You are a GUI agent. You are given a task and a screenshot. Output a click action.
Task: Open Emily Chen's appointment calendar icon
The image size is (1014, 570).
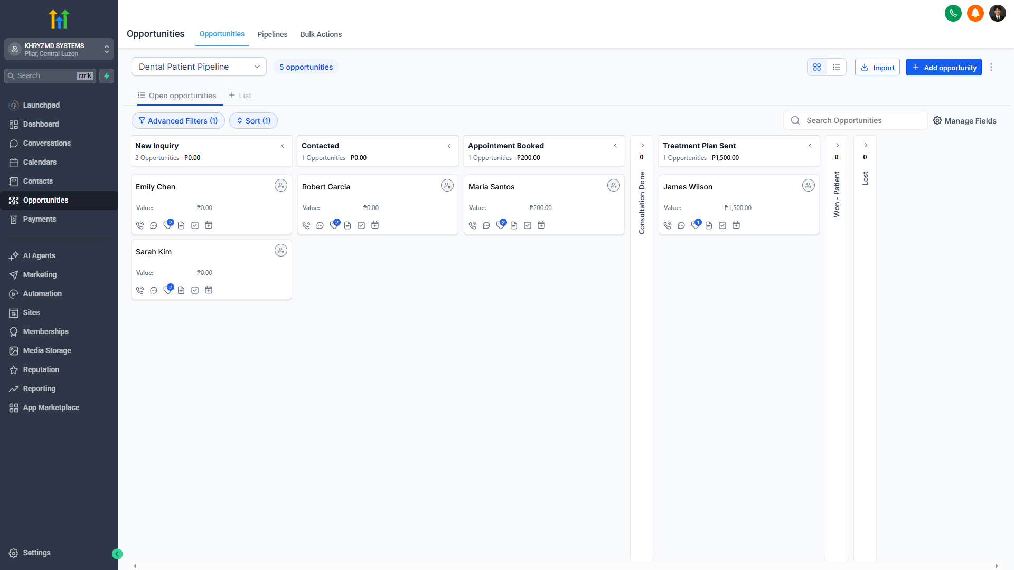click(209, 225)
